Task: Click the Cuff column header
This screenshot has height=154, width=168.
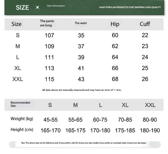Action: click(x=145, y=24)
